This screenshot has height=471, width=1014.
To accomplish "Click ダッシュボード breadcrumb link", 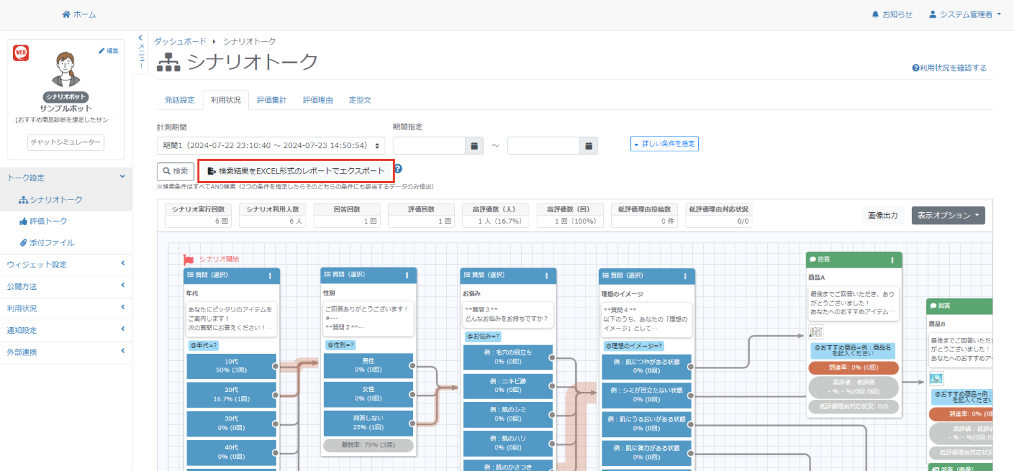I will [180, 41].
